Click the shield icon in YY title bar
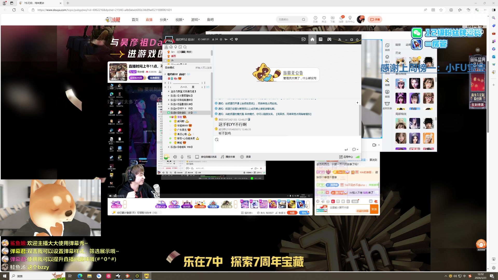498x280 pixels. pyautogui.click(x=236, y=39)
